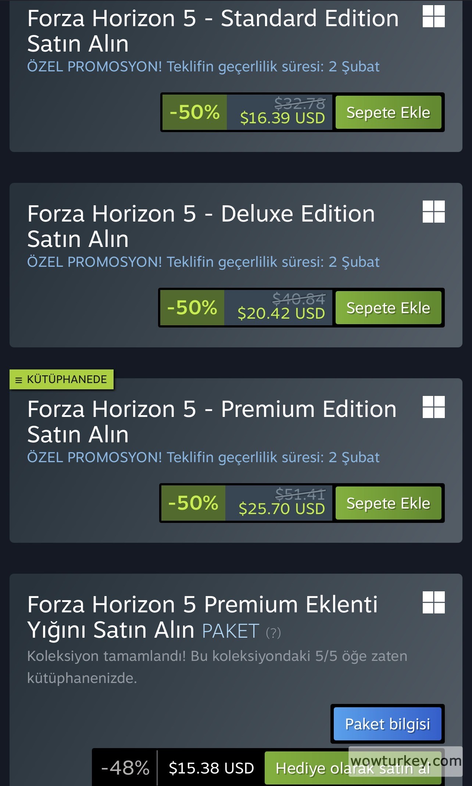Click Windows icon on Standard Edition card
472x786 pixels.
point(433,17)
